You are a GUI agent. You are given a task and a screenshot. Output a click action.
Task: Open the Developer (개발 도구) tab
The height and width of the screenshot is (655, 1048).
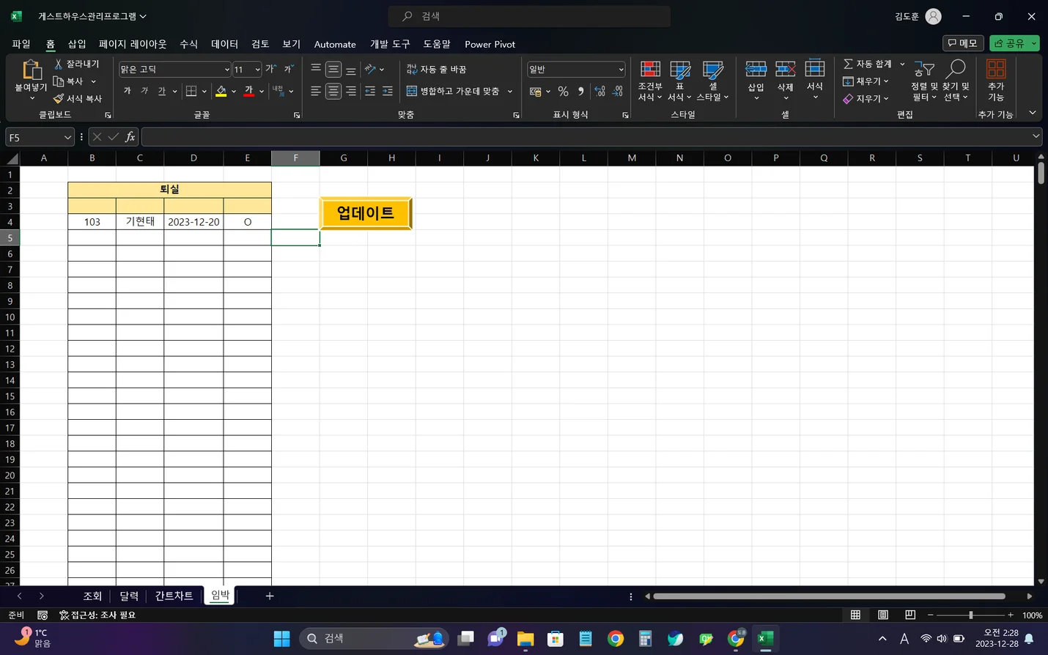click(x=390, y=44)
